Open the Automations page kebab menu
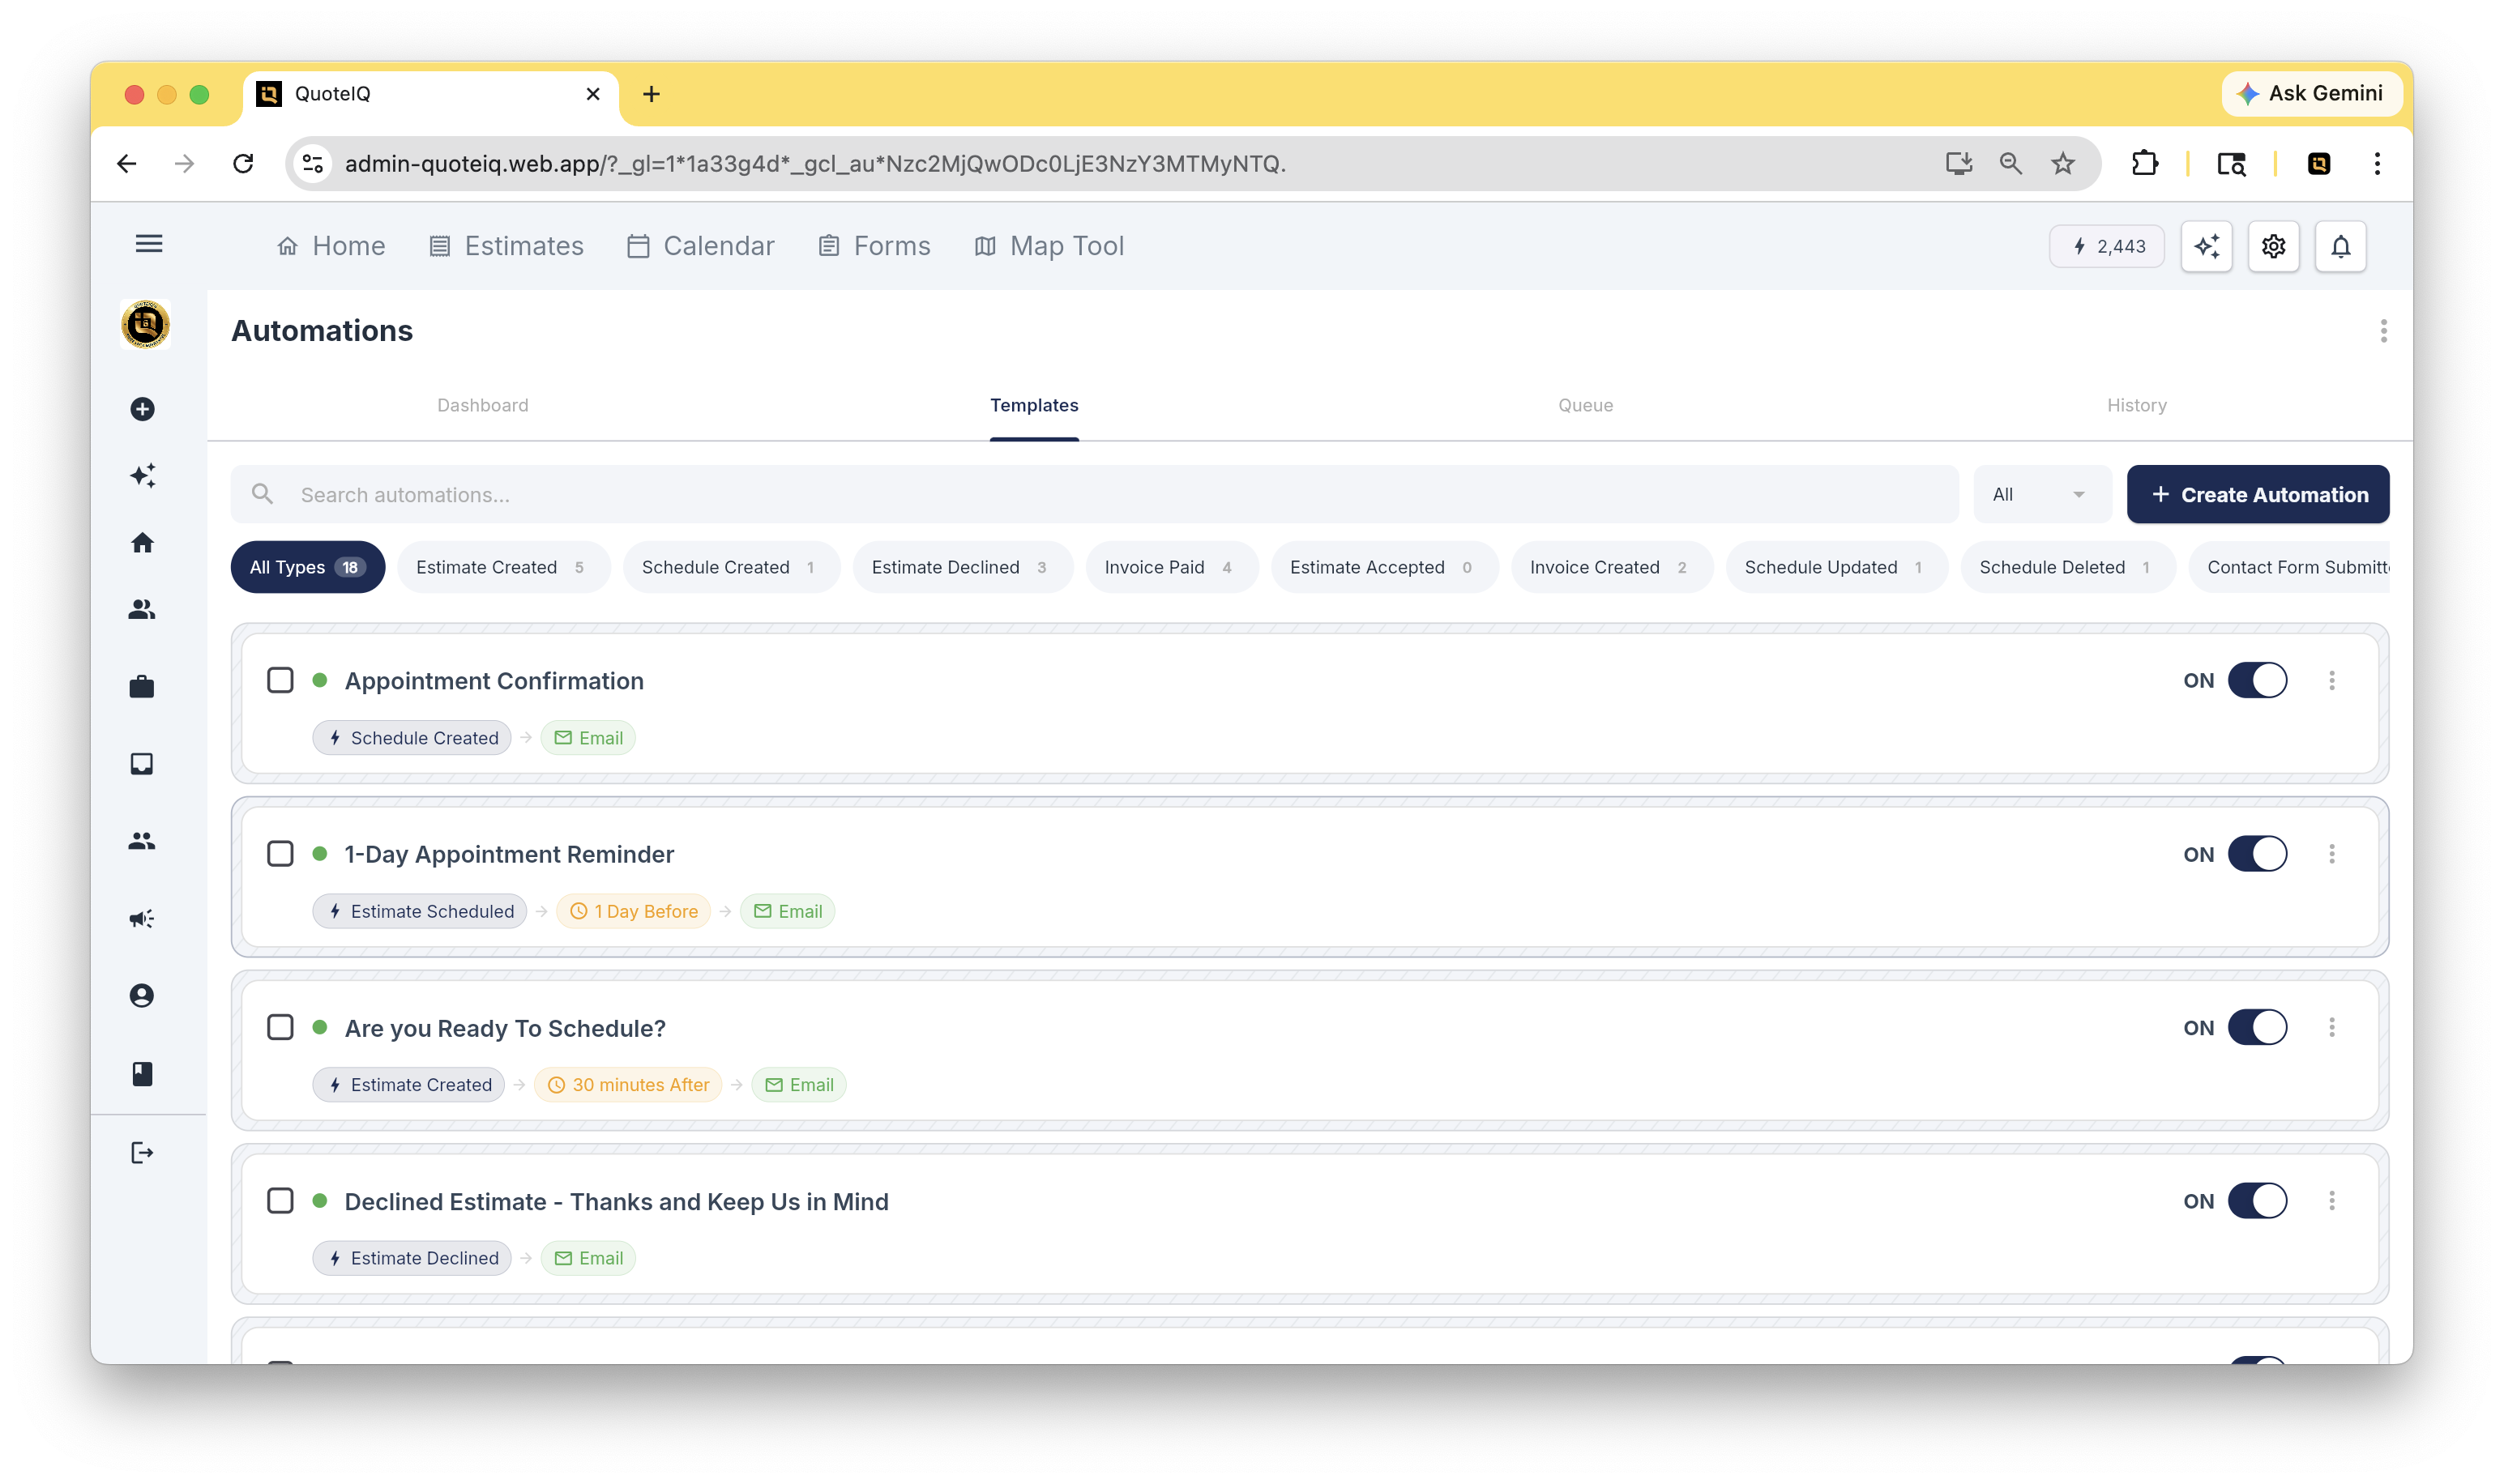The image size is (2504, 1484). [x=2383, y=331]
